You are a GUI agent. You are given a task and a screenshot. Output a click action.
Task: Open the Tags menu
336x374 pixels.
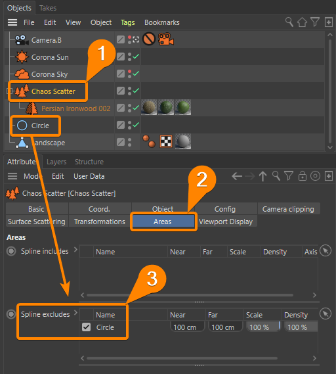pyautogui.click(x=127, y=22)
